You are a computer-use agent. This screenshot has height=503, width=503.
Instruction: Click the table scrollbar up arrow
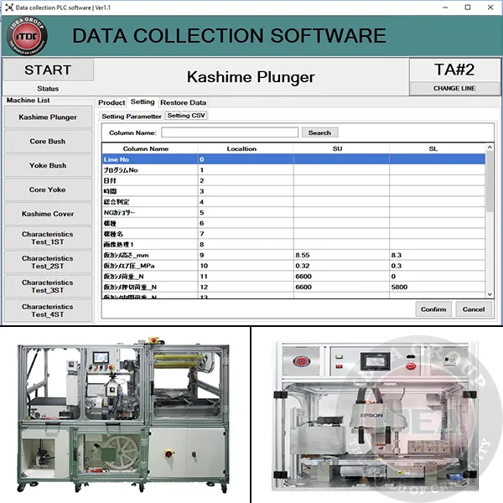point(490,148)
